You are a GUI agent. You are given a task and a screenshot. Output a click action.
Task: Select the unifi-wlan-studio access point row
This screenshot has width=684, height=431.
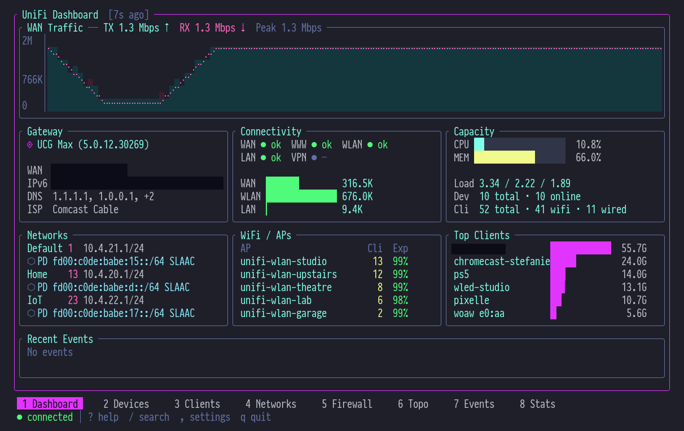tap(283, 262)
